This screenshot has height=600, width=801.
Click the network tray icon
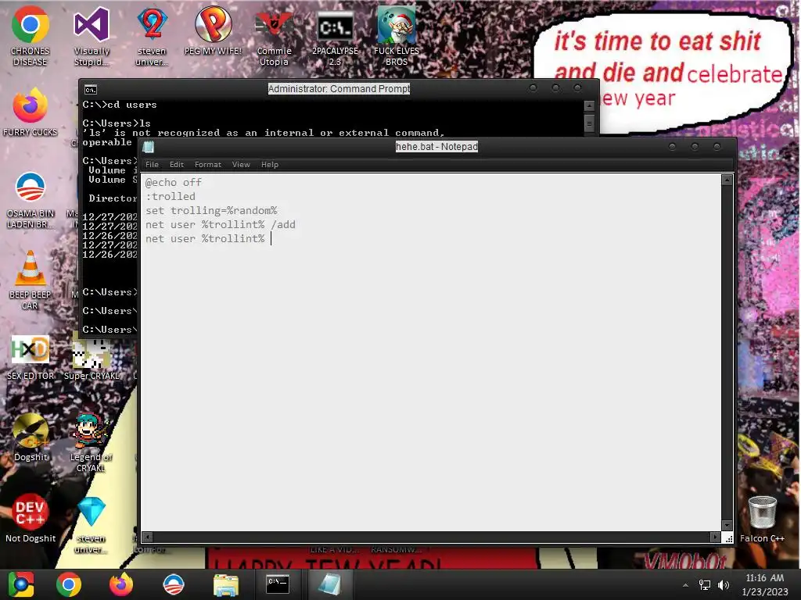tap(705, 585)
